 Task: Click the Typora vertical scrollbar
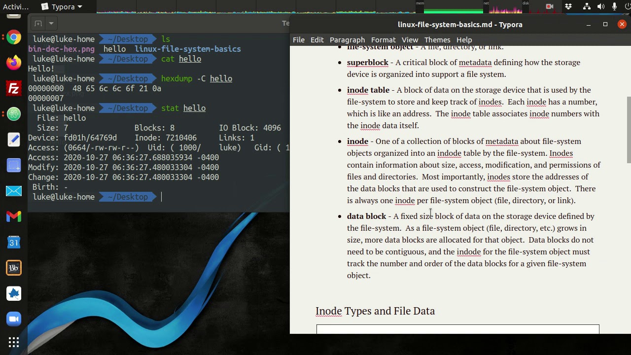coord(628,129)
